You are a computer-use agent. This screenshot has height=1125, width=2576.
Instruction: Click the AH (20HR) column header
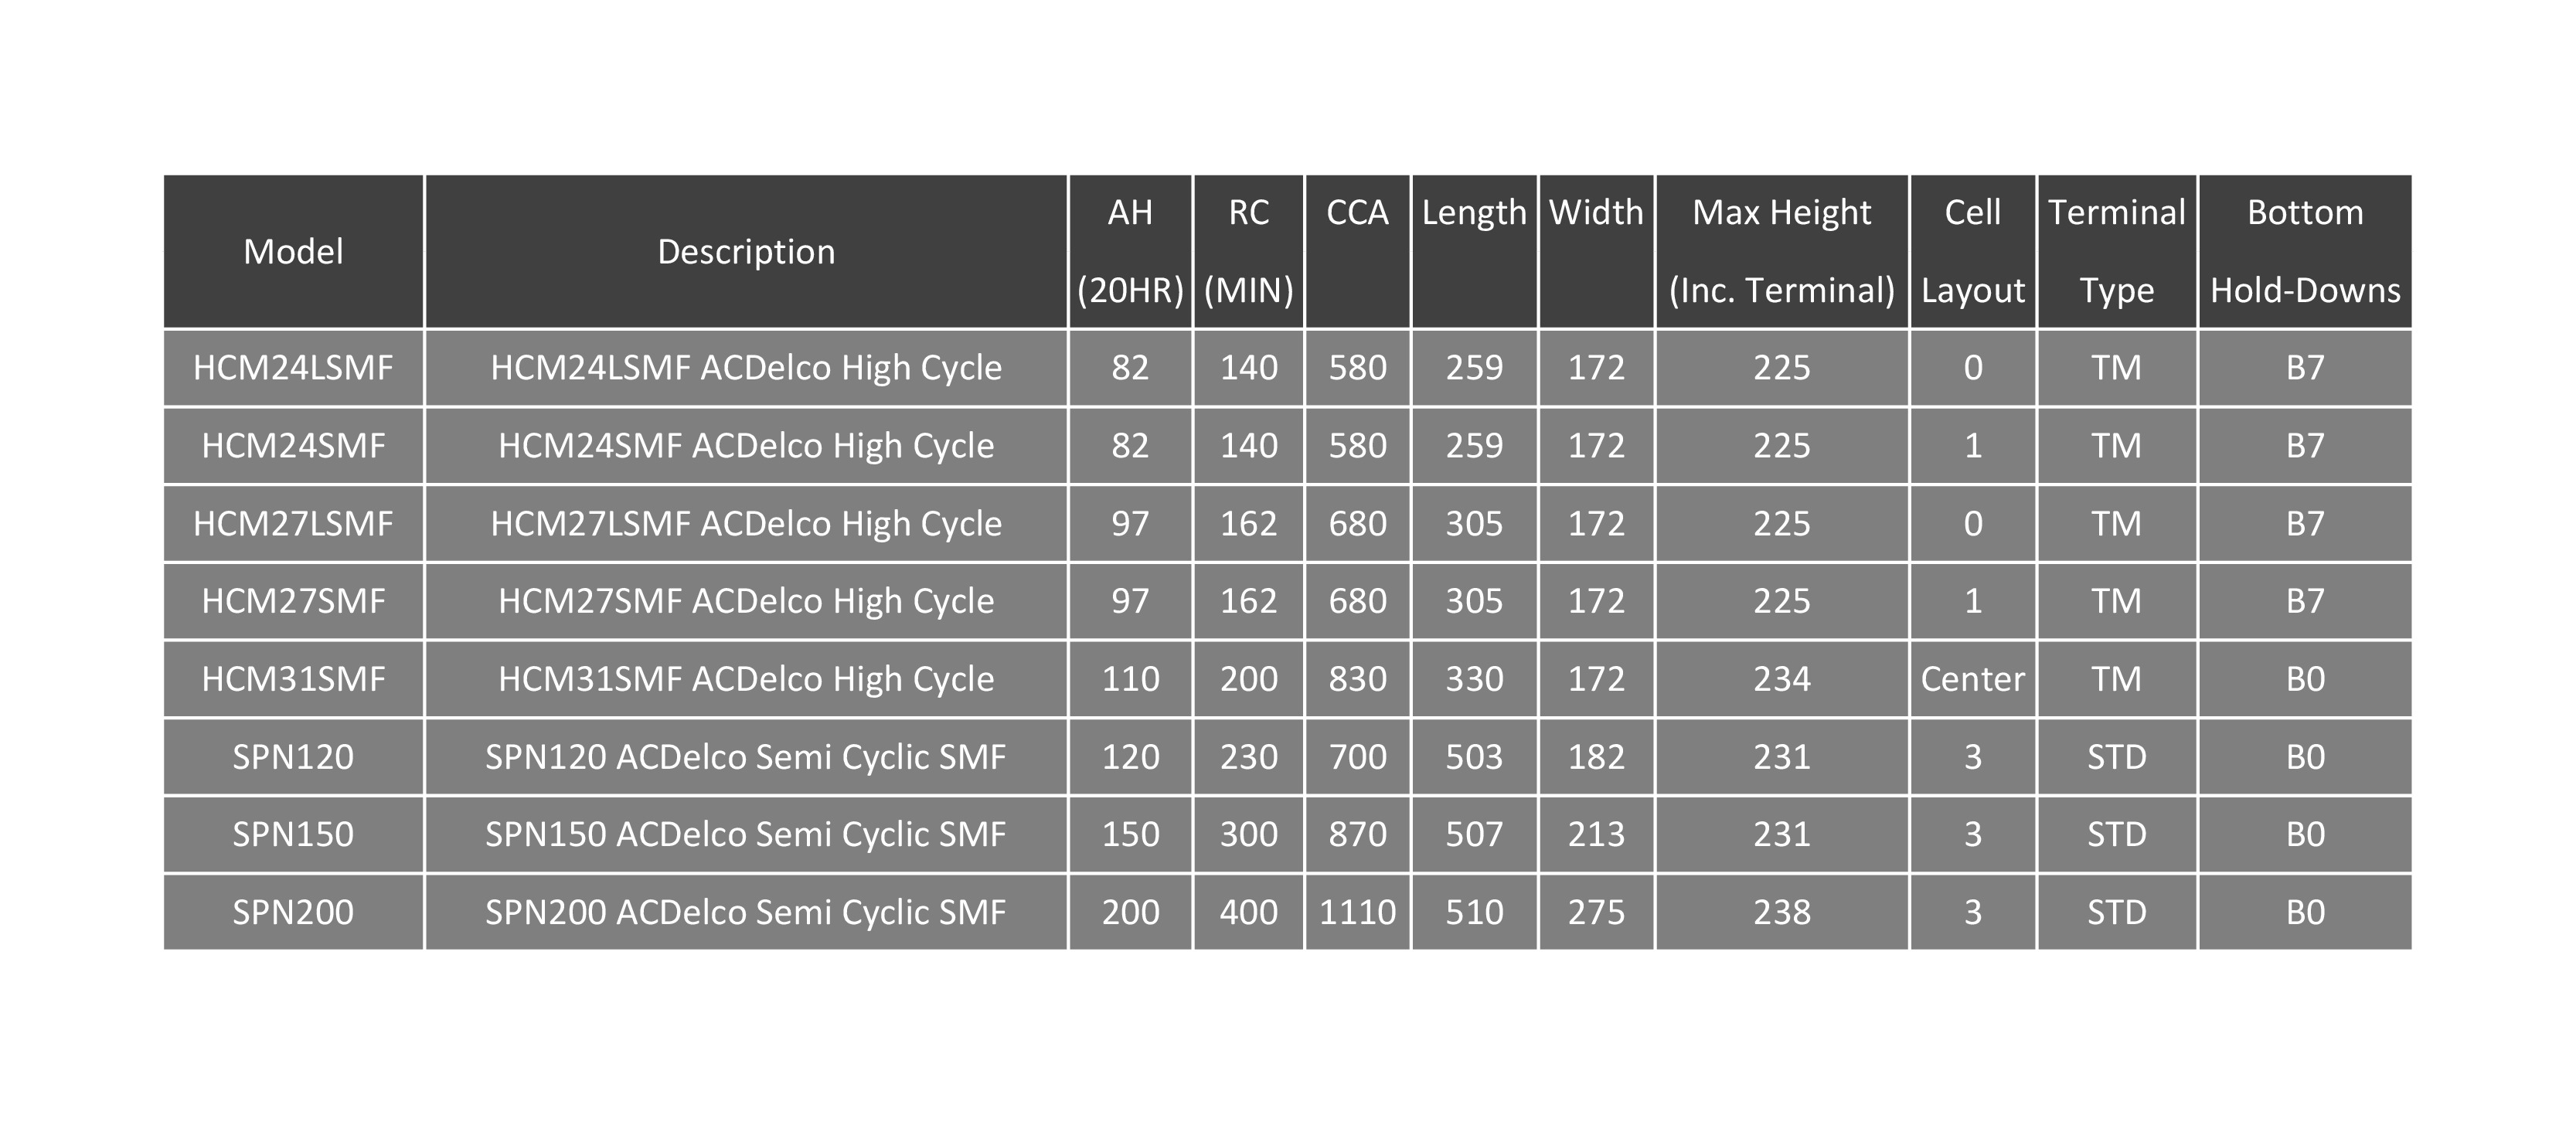point(1130,251)
